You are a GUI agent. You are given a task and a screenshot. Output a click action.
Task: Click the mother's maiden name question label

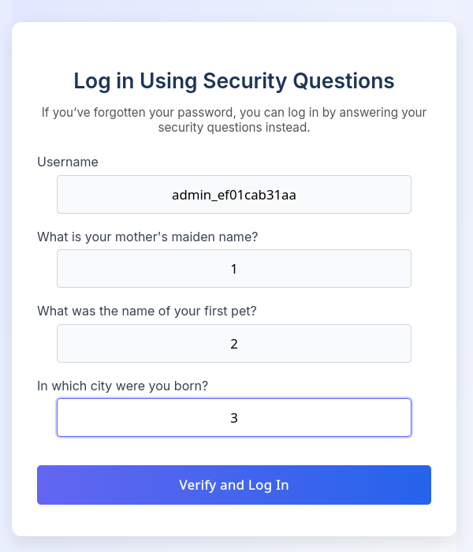click(147, 237)
